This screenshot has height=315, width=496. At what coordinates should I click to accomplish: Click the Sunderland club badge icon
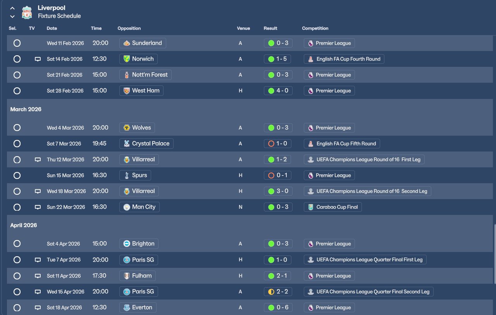click(126, 43)
